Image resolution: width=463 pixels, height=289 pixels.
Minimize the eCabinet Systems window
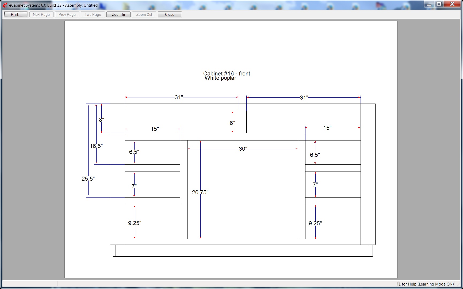pos(429,4)
